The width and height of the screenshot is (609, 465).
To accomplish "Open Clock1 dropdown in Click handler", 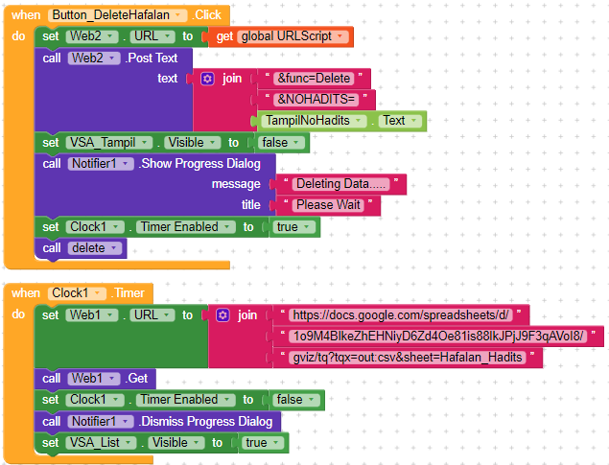I will (95, 227).
